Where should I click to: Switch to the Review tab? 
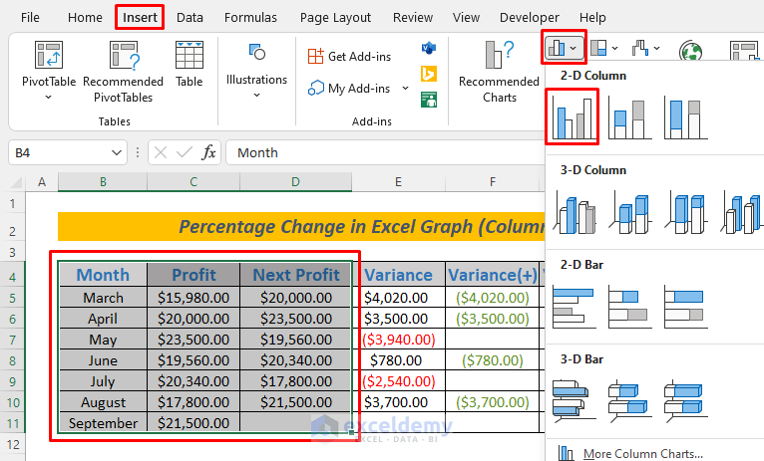413,18
